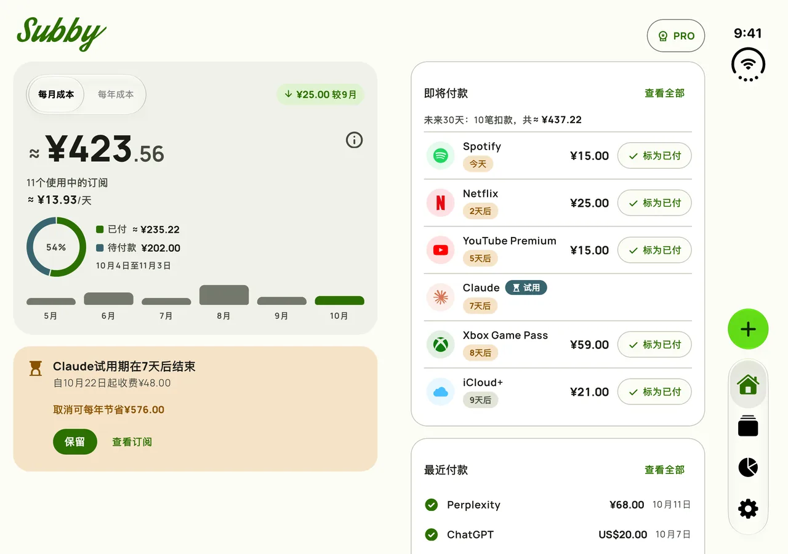Mark YouTube Premium as paid
The image size is (788, 554).
tap(654, 250)
